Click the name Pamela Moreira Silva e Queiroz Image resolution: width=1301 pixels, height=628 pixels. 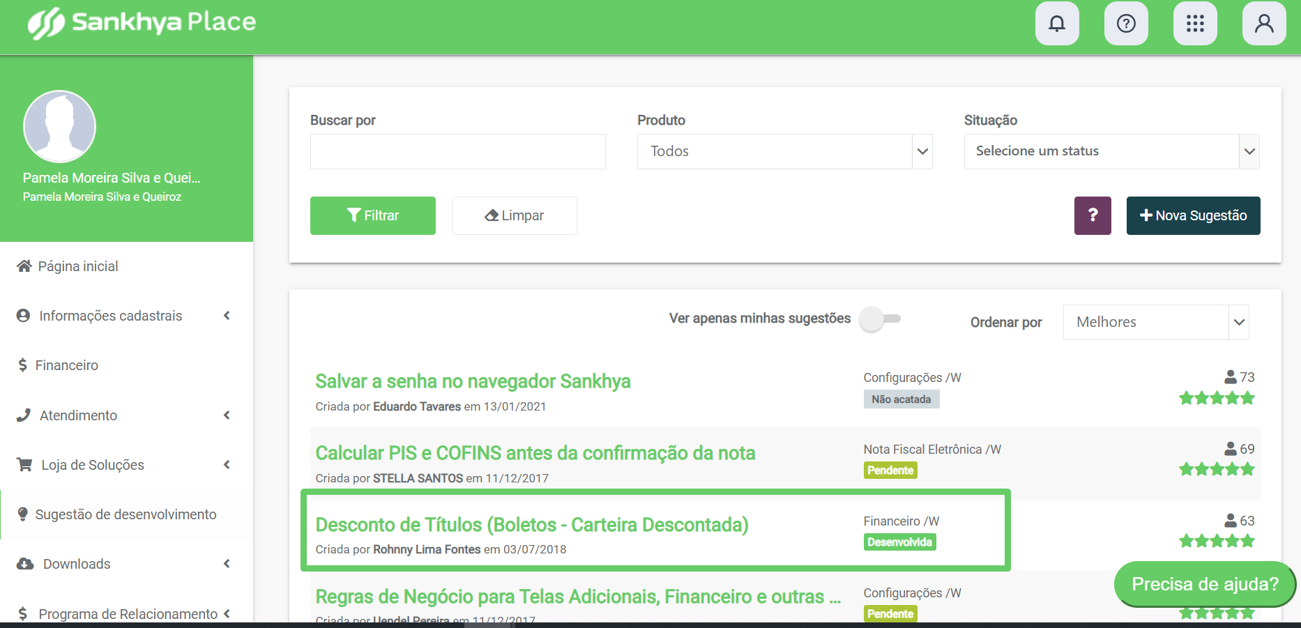[102, 197]
